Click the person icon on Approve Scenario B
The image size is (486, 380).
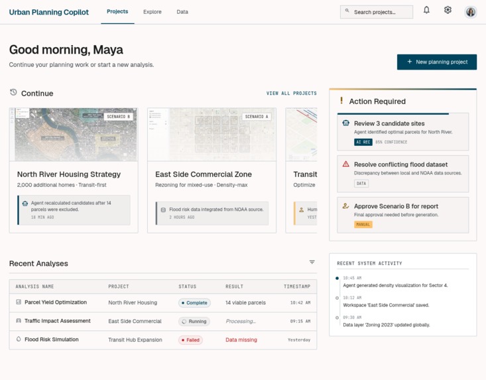[x=345, y=206]
